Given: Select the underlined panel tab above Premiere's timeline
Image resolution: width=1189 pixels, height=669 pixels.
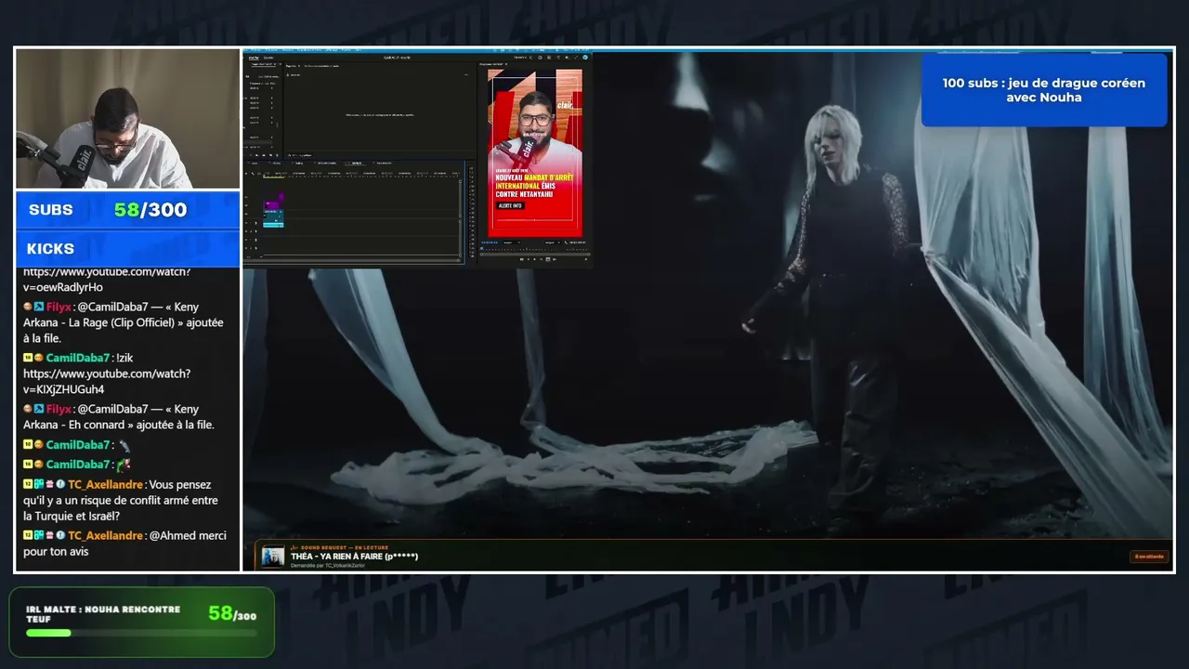Looking at the screenshot, I should tap(357, 163).
